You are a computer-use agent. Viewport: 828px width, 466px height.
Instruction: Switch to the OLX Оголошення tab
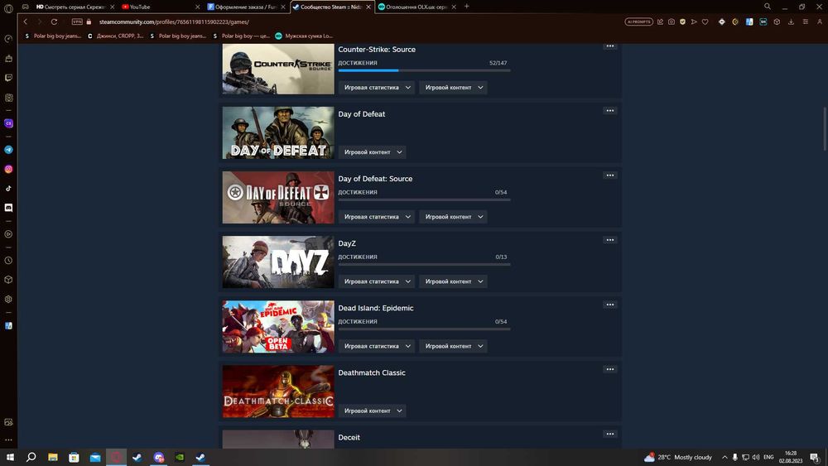417,7
